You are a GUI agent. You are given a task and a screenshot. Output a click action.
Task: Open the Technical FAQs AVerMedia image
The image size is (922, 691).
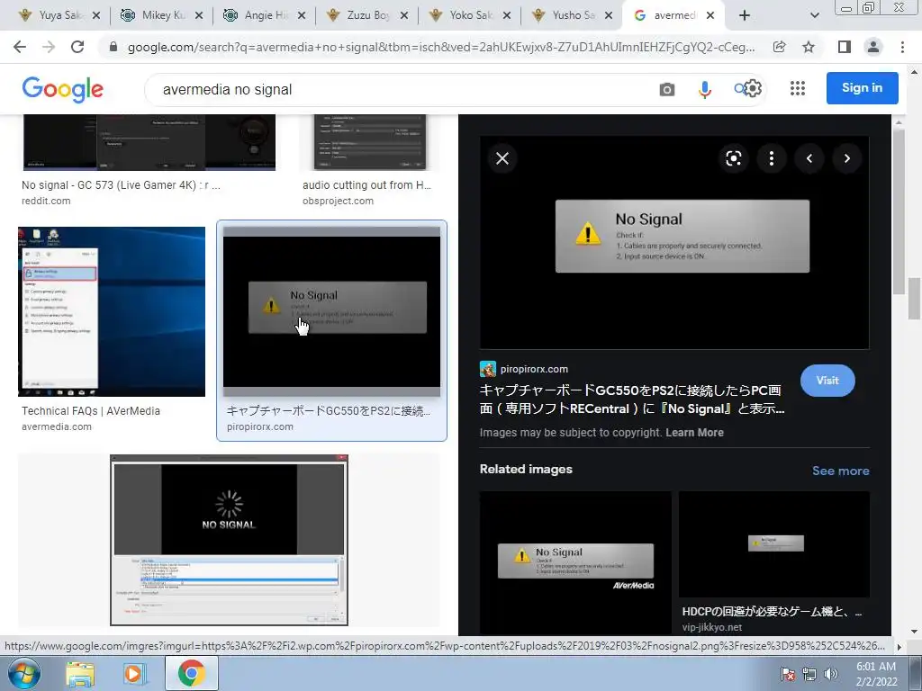[x=112, y=311]
